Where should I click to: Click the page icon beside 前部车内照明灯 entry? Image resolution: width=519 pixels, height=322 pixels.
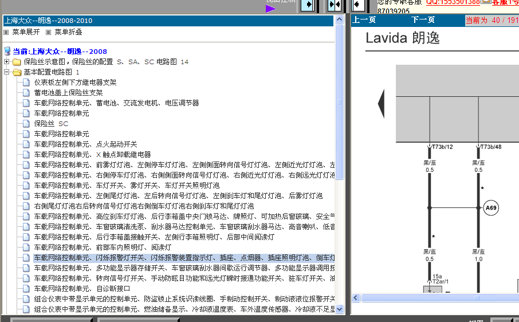tap(26, 247)
